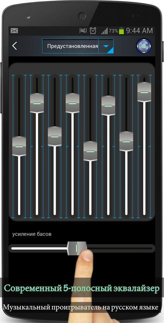Click the third equalizer band slider handle

tap(55, 136)
